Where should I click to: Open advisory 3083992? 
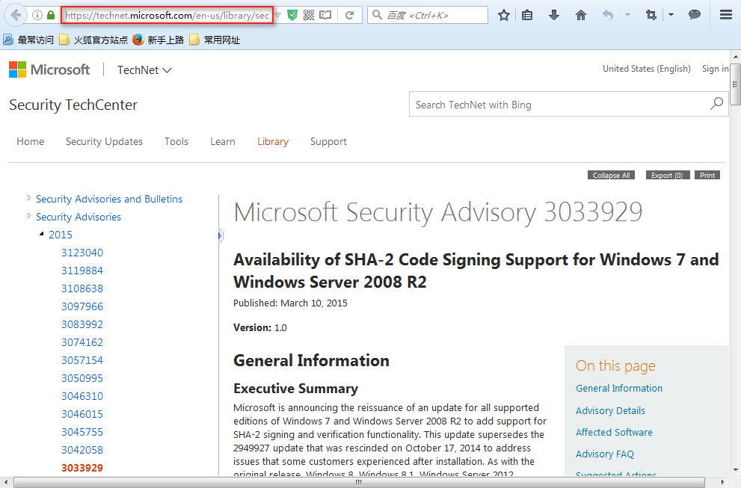coord(82,324)
